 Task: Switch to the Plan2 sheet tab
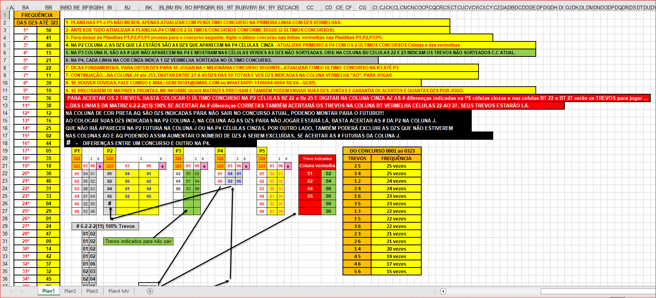70,291
